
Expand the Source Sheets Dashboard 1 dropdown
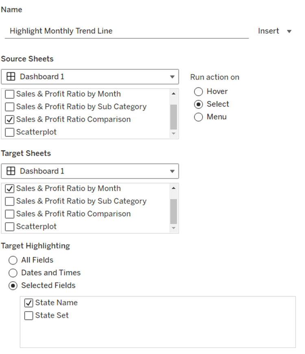coord(172,77)
